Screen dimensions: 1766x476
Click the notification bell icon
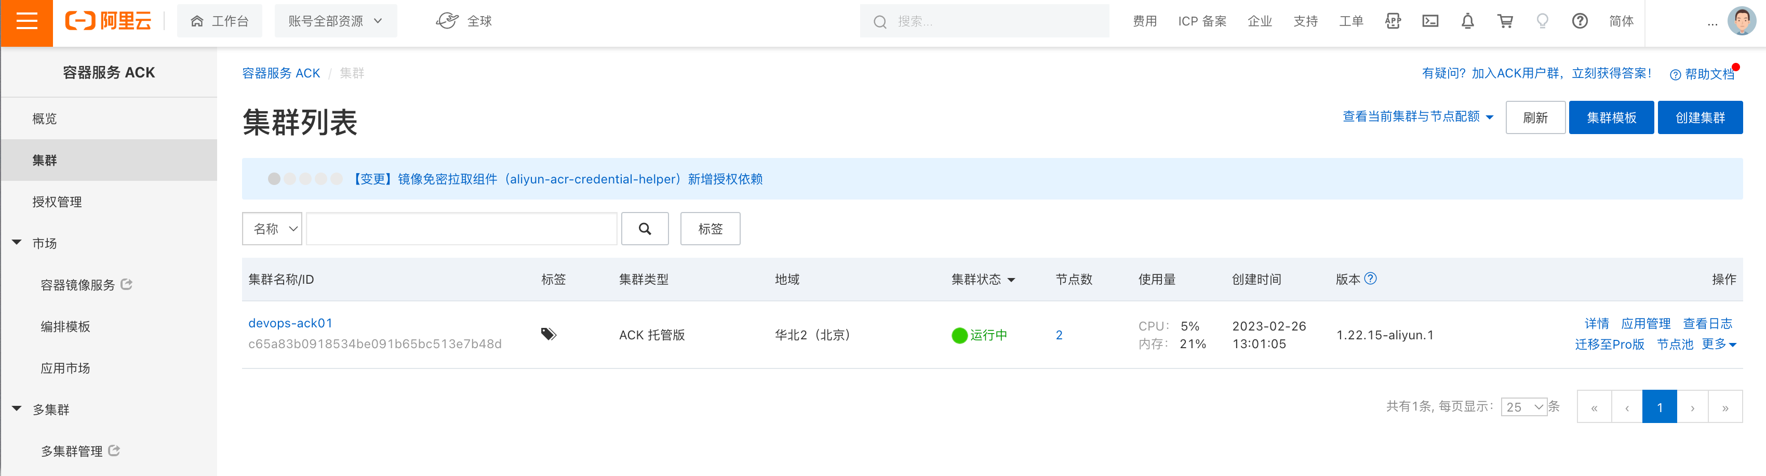1467,21
